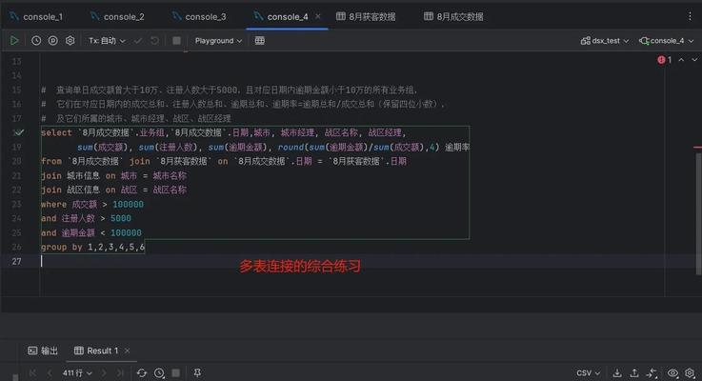The image size is (702, 381).
Task: Click 'join 战区信息 on 战区 = 战区名称' line
Action: tap(113, 190)
